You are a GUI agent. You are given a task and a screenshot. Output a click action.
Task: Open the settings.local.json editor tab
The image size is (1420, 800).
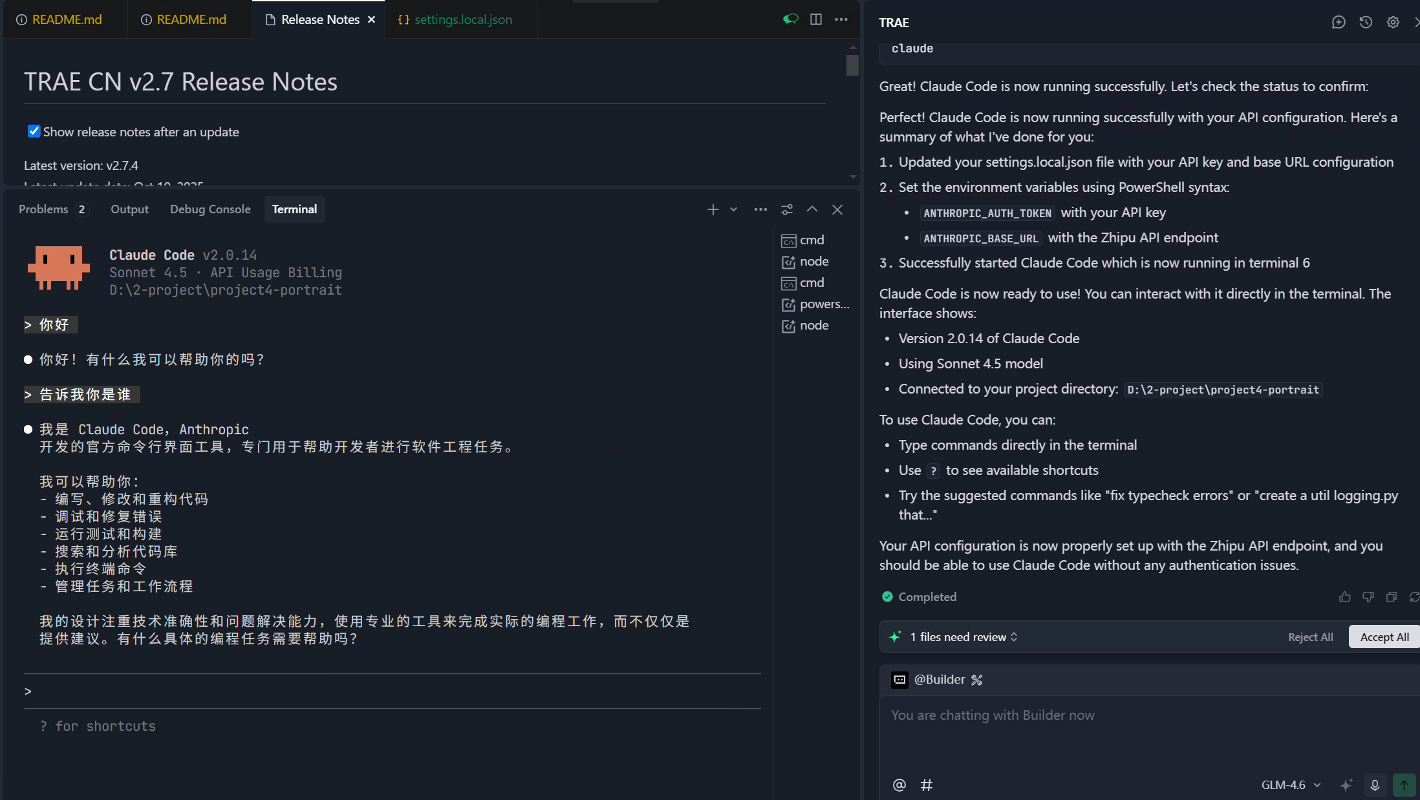pyautogui.click(x=462, y=19)
